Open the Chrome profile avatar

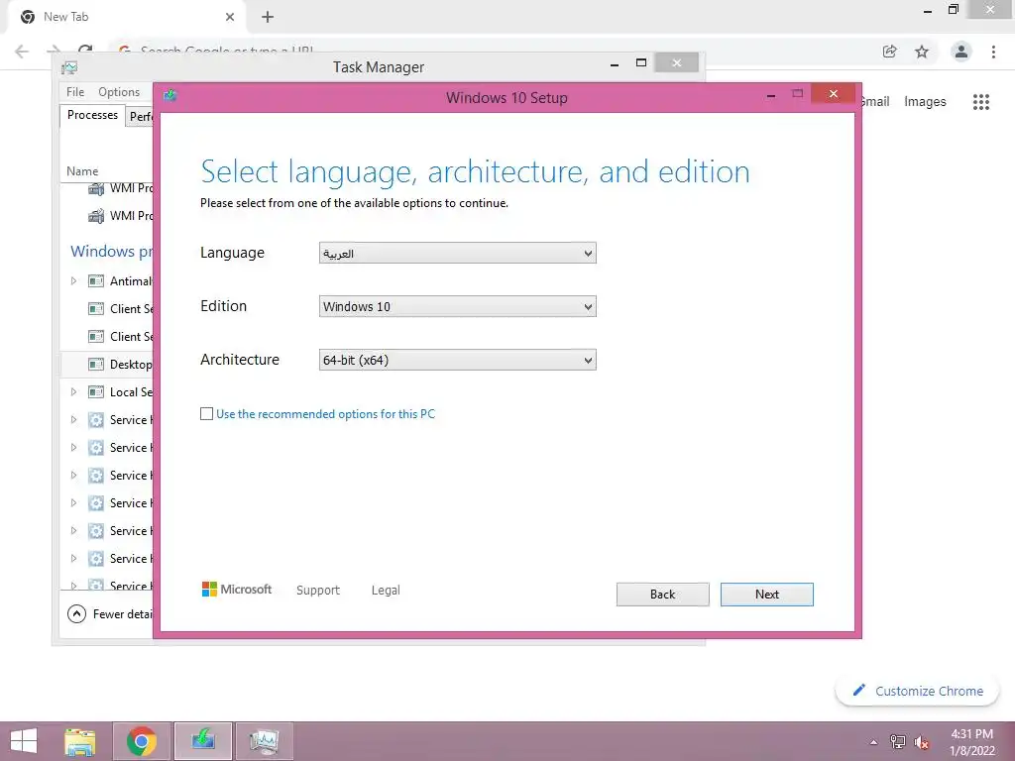tap(961, 52)
